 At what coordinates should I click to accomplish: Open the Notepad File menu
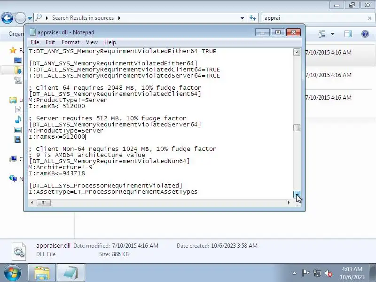pos(35,42)
